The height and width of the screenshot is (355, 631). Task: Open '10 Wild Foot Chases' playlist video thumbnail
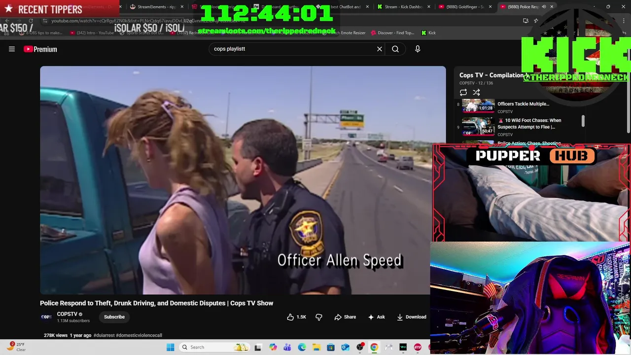(x=478, y=126)
